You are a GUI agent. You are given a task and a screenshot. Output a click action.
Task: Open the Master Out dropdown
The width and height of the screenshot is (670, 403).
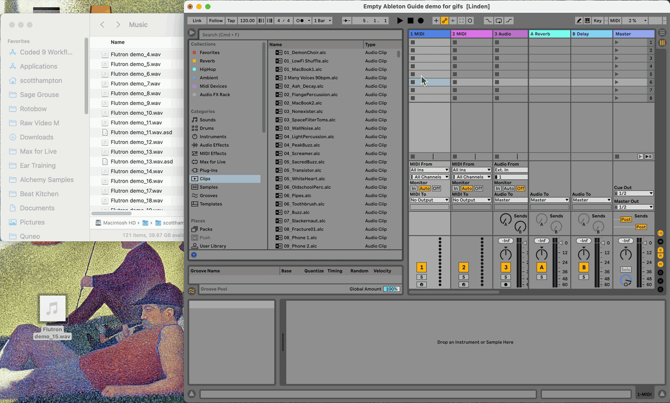(634, 207)
